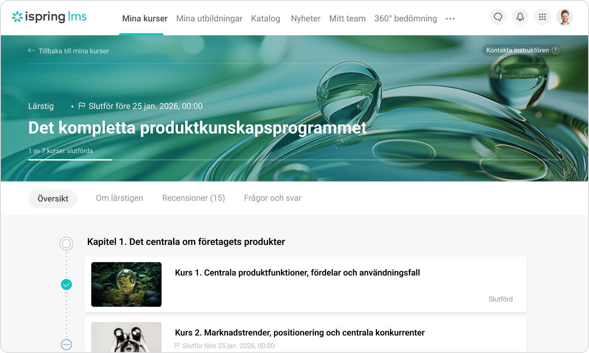Click the back arrow to my courses

click(x=31, y=50)
